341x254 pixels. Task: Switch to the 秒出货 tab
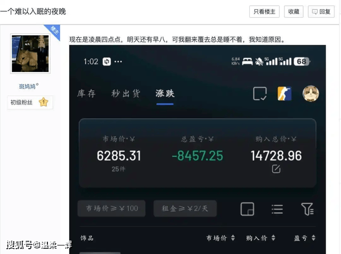point(126,93)
